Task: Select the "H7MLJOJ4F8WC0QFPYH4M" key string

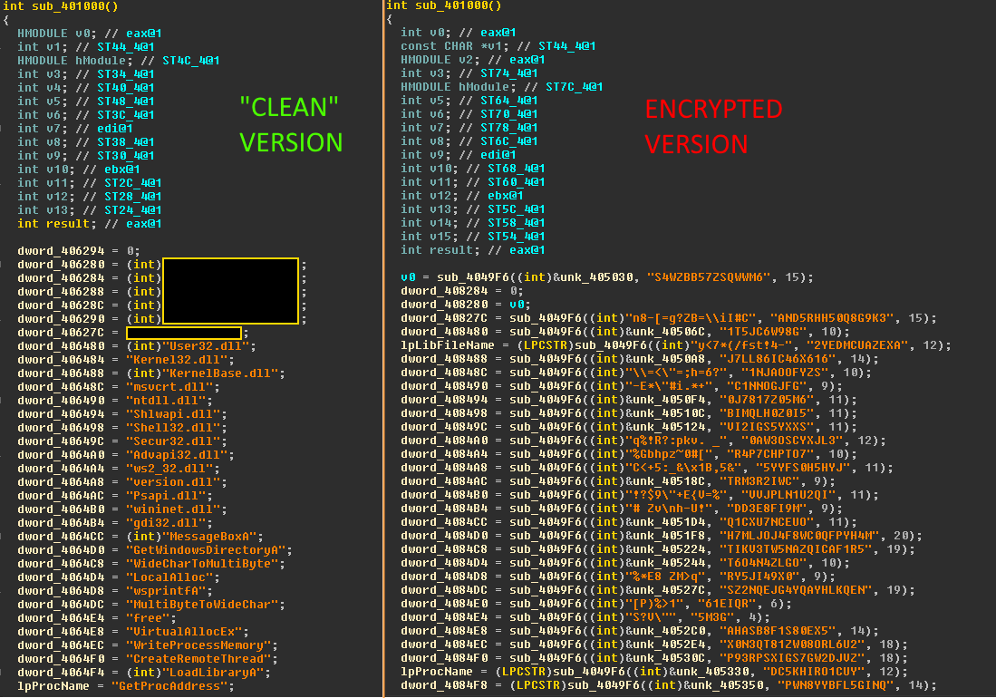Action: tap(799, 536)
